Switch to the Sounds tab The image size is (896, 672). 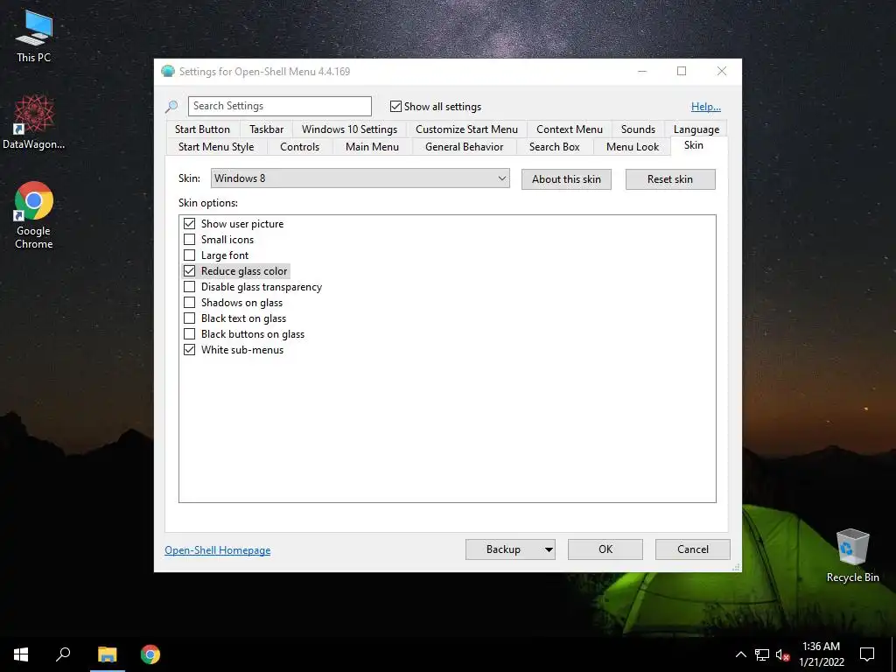[638, 129]
